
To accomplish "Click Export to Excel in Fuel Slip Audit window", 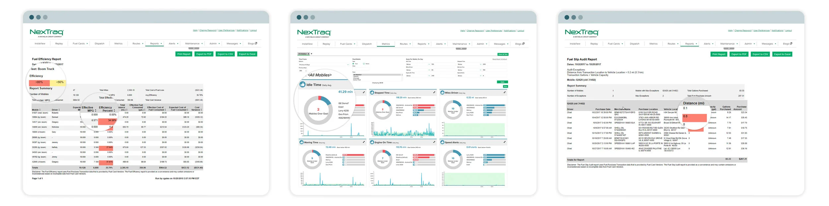I will [x=782, y=54].
